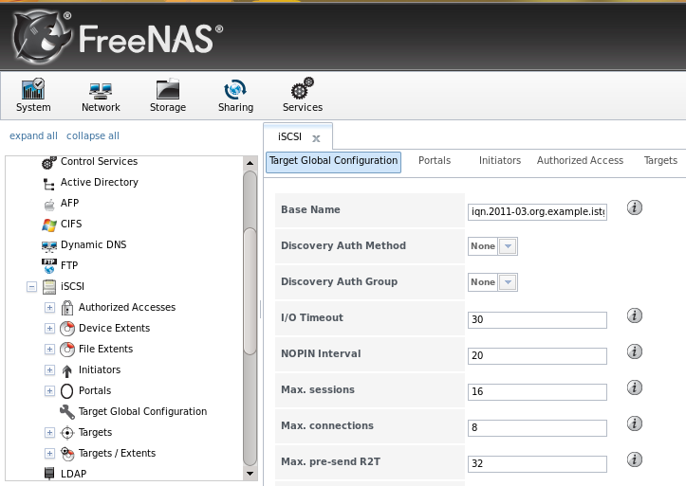Viewport: 686px width, 486px height.
Task: Expand the Targets tree node
Action: 49,433
